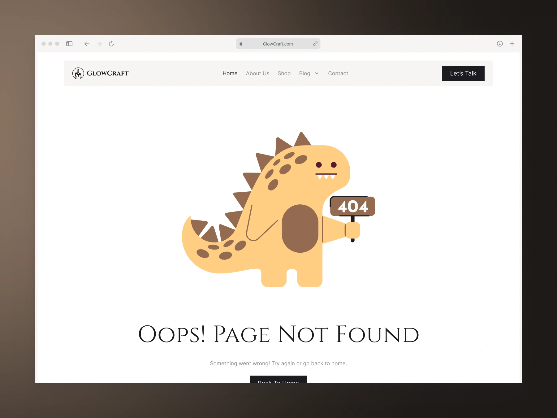
Task: Click inside the GlowCraft.com address bar
Action: pyautogui.click(x=278, y=44)
